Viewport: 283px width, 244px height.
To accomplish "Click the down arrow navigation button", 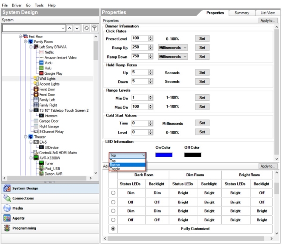I will pos(77,28).
